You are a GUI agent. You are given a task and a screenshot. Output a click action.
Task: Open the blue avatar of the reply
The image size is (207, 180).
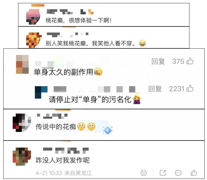tap(41, 92)
